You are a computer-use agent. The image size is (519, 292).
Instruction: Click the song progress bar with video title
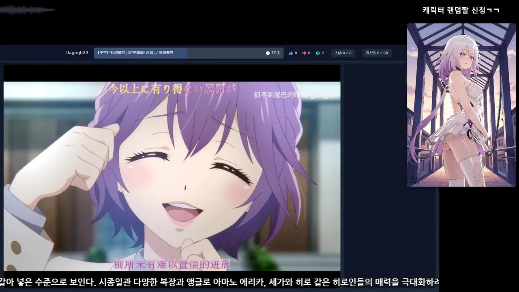(x=189, y=53)
